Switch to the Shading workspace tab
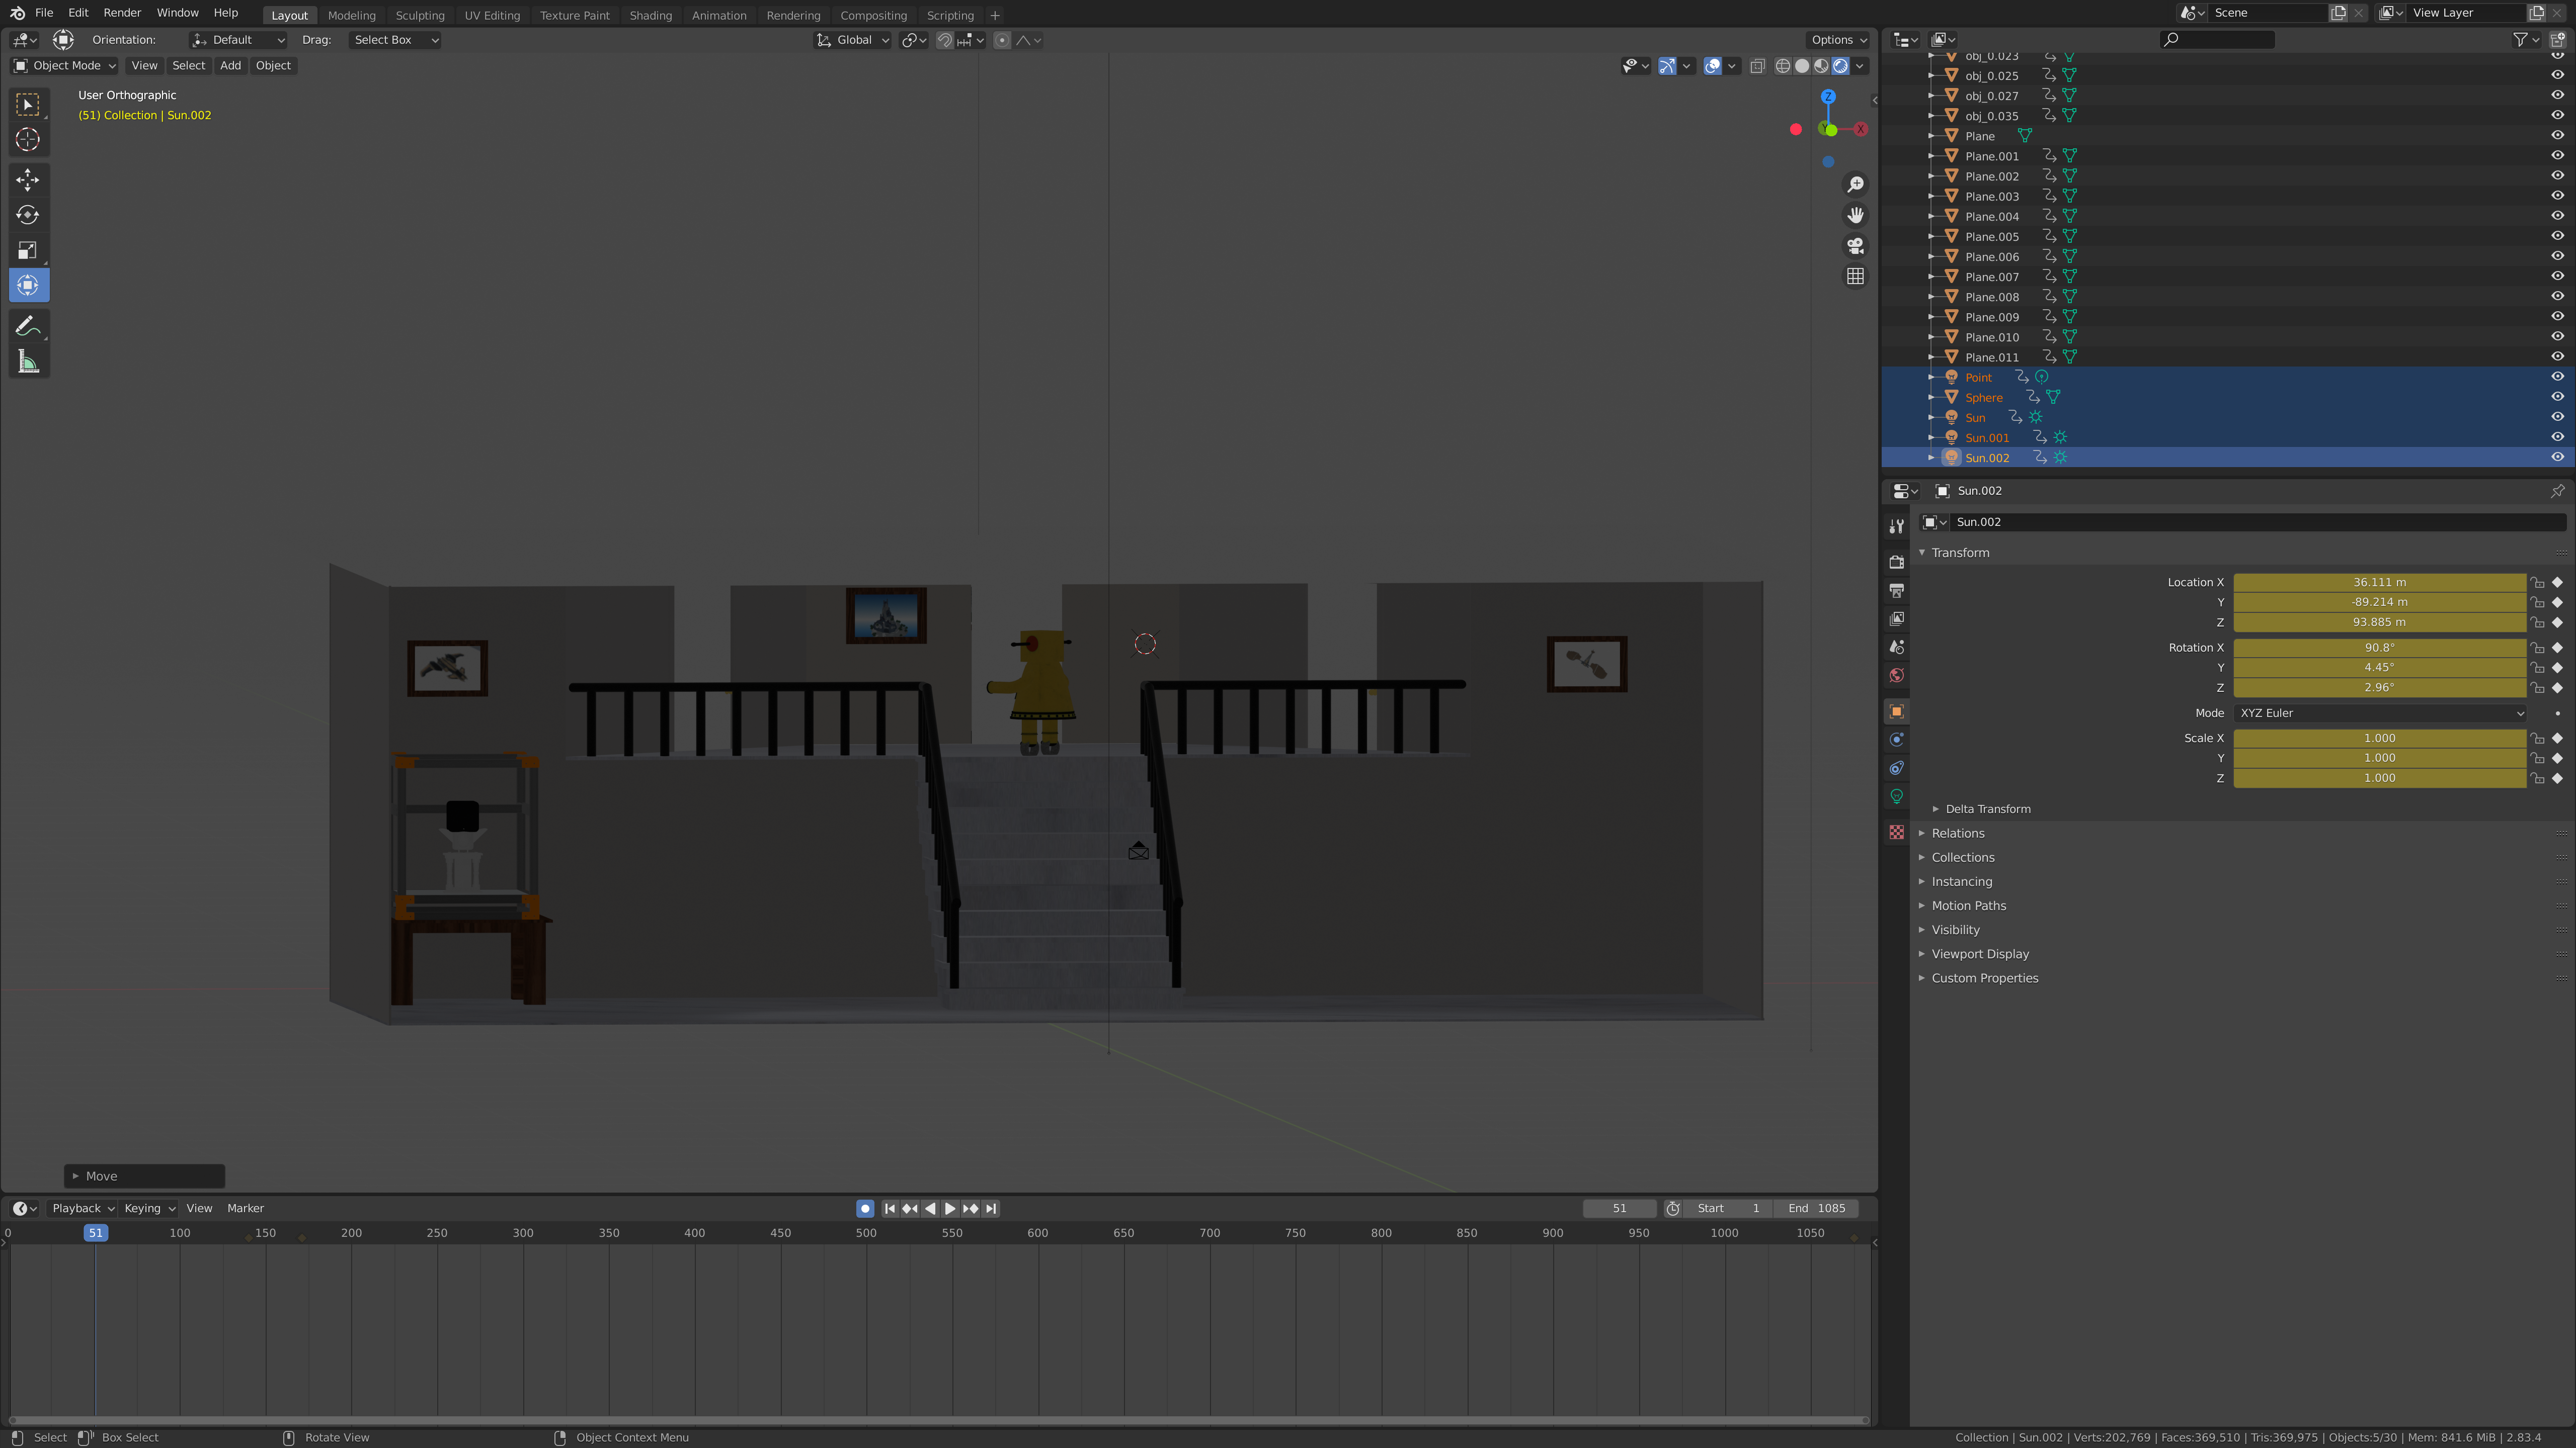Viewport: 2576px width, 1448px height. click(x=650, y=15)
